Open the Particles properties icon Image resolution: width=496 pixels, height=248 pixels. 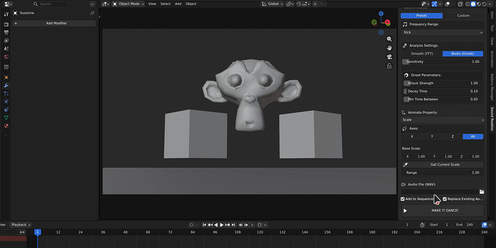pos(6,93)
